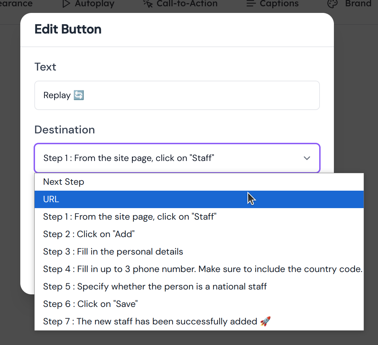378x345 pixels.
Task: Click the Brand palette icon
Action: pos(331,4)
